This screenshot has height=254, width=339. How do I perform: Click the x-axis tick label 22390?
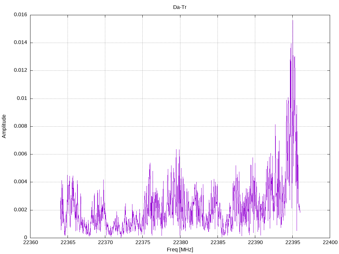[255, 242]
